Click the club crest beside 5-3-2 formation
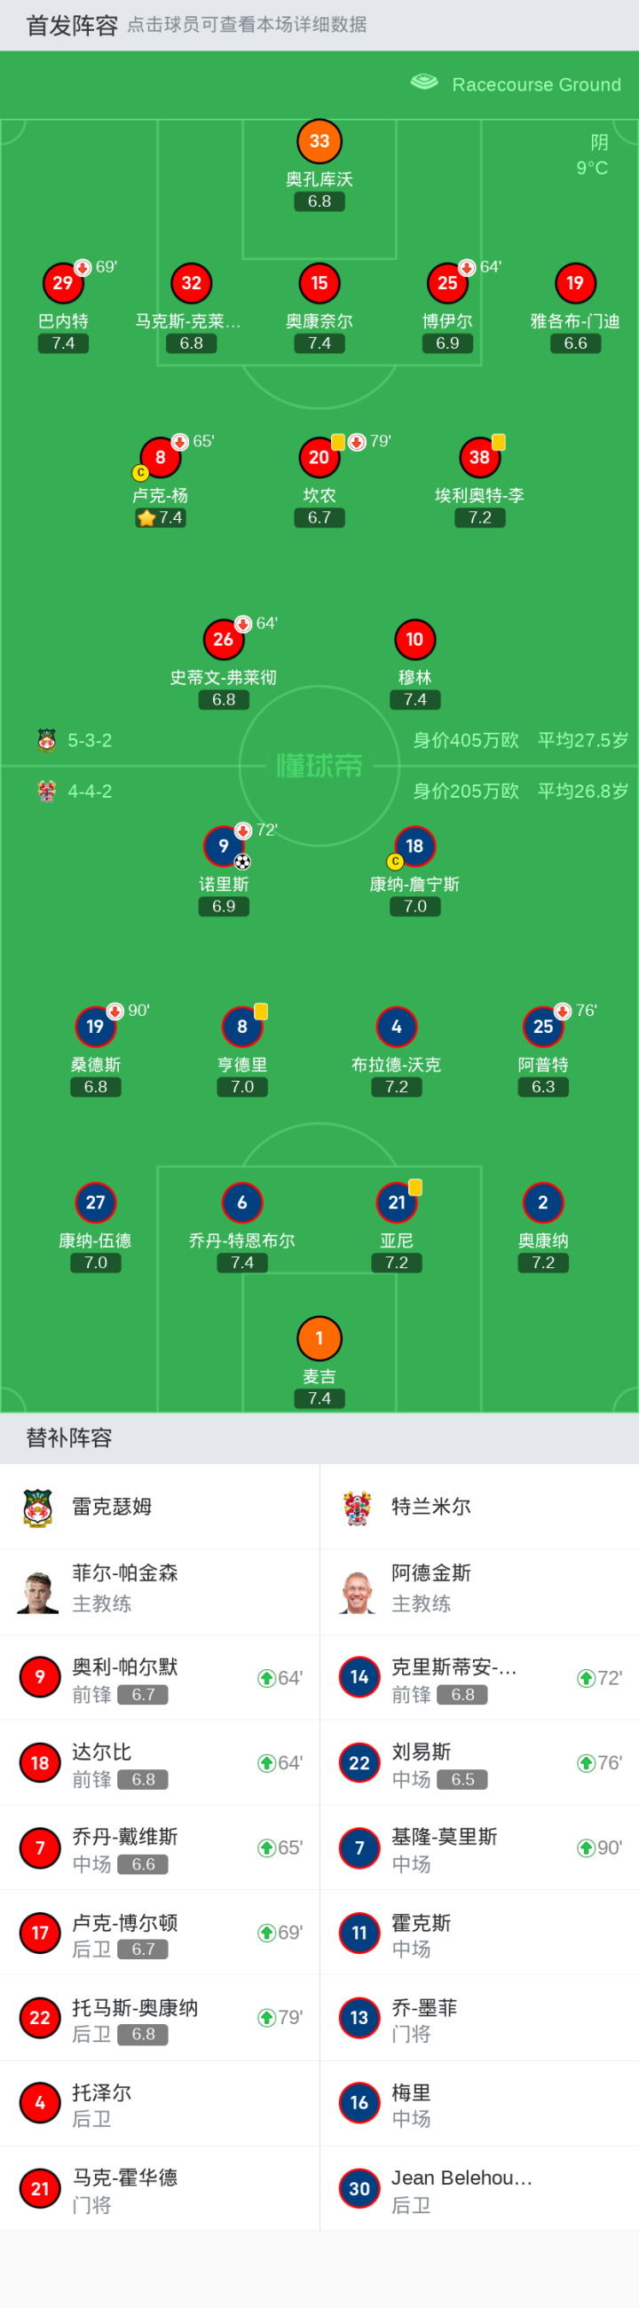Screen dimensions: 639x2308 [x=47, y=740]
